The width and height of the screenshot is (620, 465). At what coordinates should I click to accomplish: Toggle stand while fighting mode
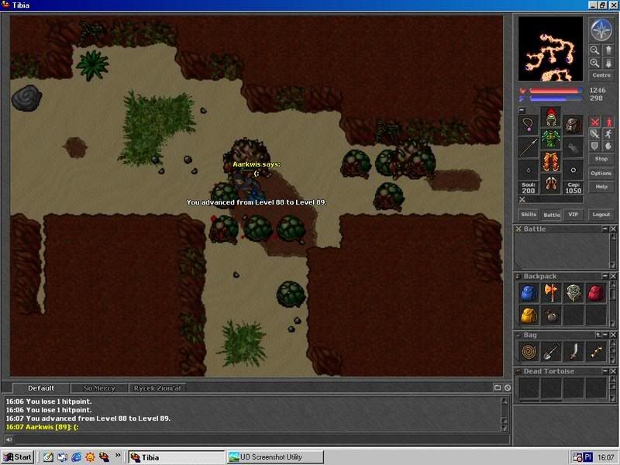608,122
